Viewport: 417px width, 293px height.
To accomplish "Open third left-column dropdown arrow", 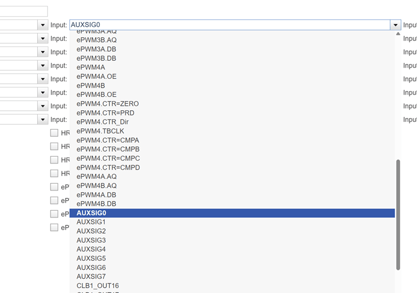I will coord(43,52).
